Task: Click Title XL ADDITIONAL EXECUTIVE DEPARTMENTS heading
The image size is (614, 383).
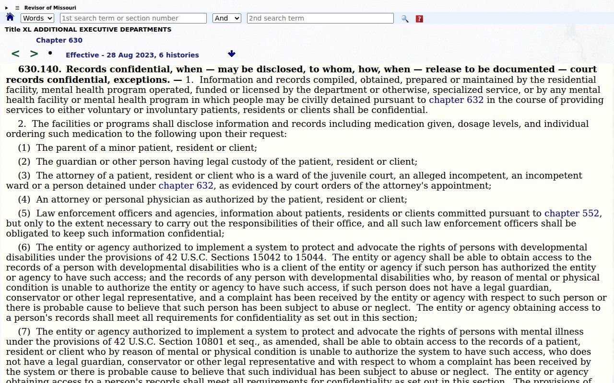Action: 88,29
